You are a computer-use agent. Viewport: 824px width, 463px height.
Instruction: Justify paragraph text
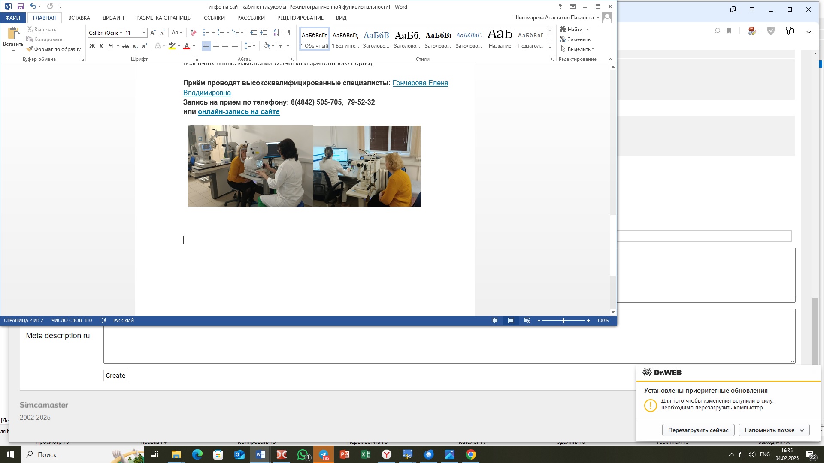click(235, 46)
